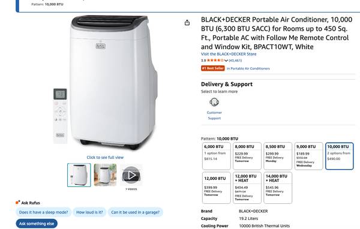Choose the 8,500 BTU pattern
This screenshot has width=360, height=229.
point(278,156)
